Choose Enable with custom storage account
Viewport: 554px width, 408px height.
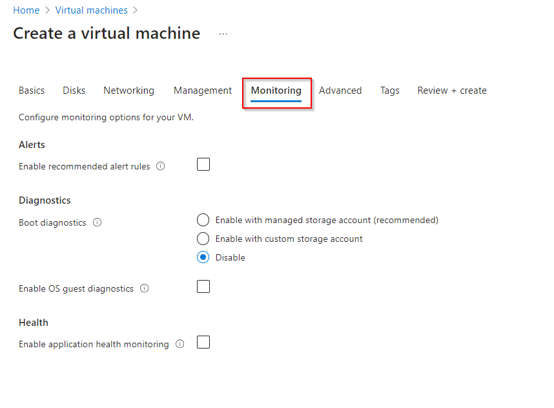(203, 239)
